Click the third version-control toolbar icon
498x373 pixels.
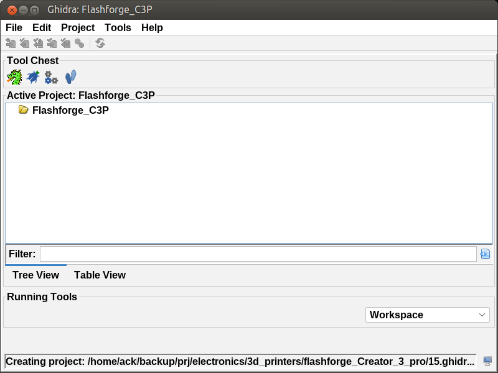click(38, 43)
